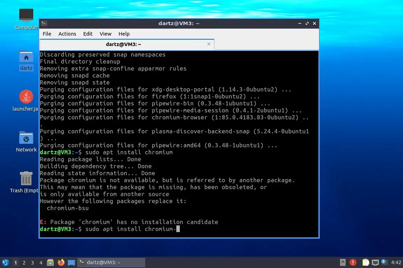Image resolution: width=403 pixels, height=268 pixels.
Task: Open the dartz home folder icon
Action: coord(26,60)
